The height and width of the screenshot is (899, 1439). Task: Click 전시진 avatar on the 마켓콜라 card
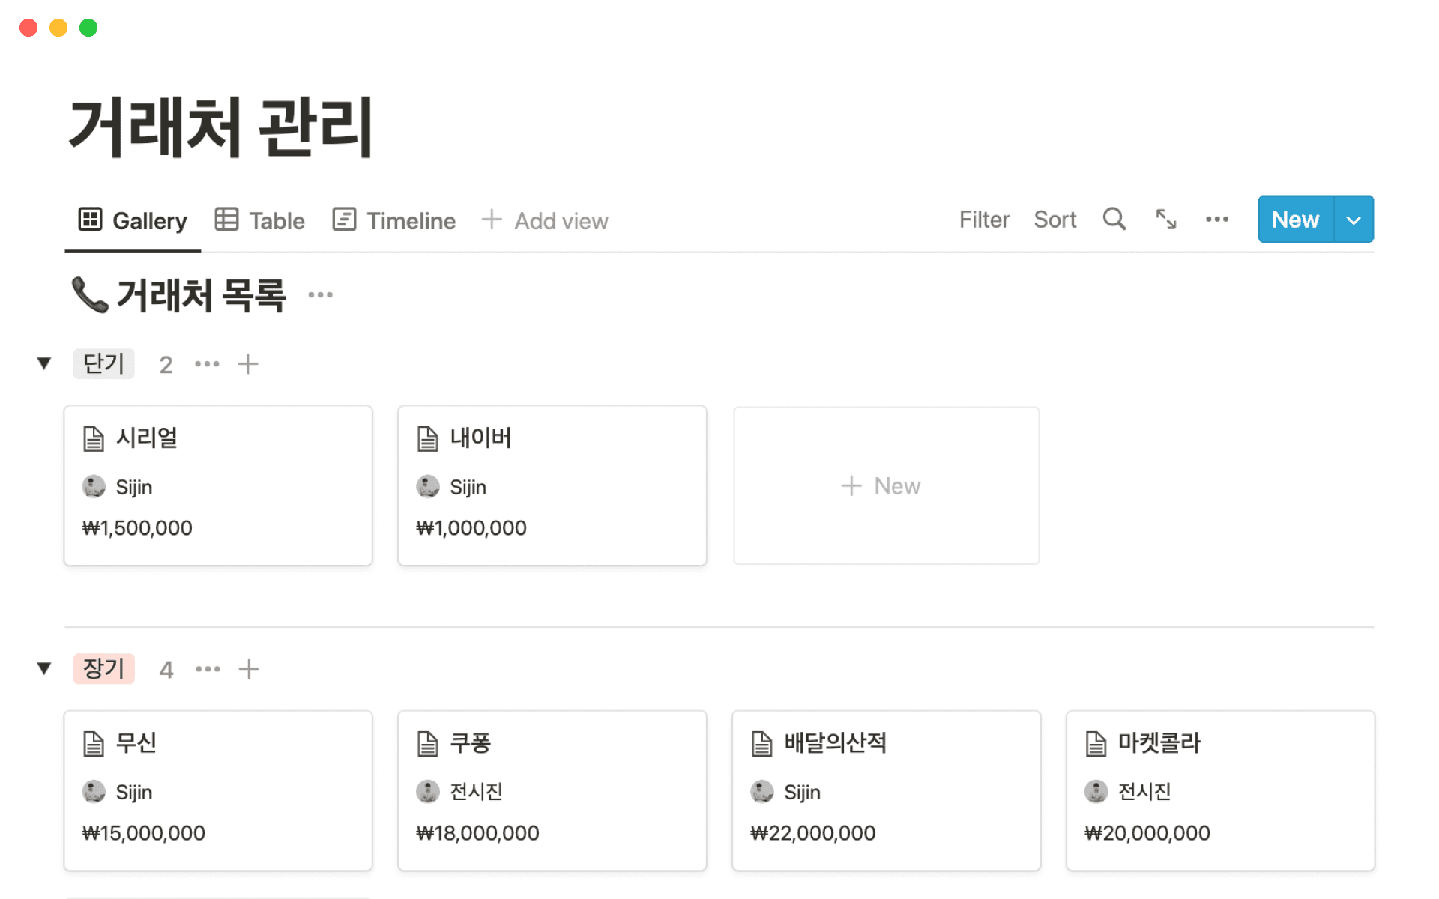click(1096, 791)
